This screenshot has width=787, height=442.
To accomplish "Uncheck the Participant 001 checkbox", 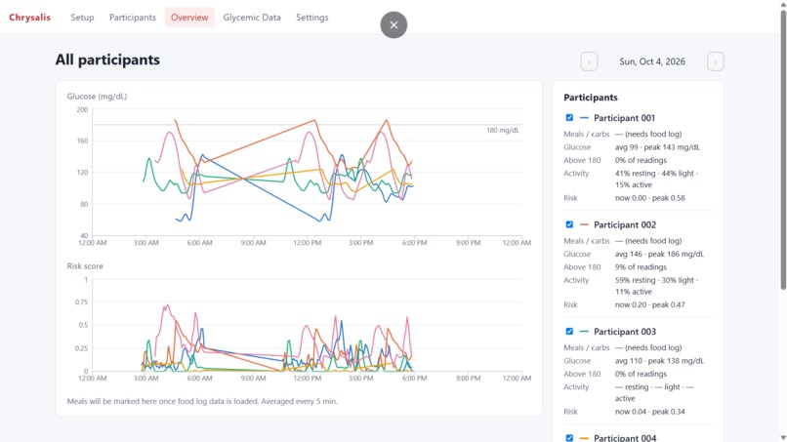I will tap(569, 117).
